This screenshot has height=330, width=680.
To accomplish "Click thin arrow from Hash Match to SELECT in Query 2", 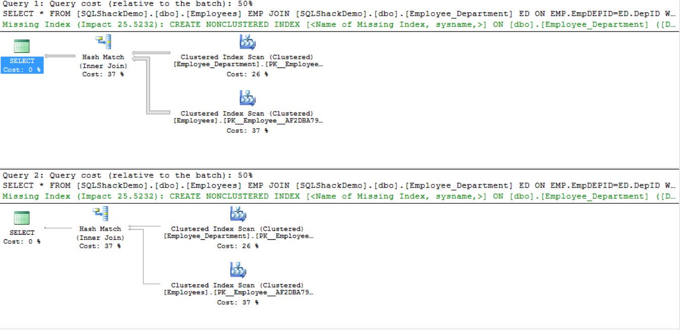I will pyautogui.click(x=58, y=228).
